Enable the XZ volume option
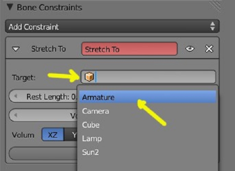Image resolution: width=235 pixels, height=171 pixels. (53, 135)
